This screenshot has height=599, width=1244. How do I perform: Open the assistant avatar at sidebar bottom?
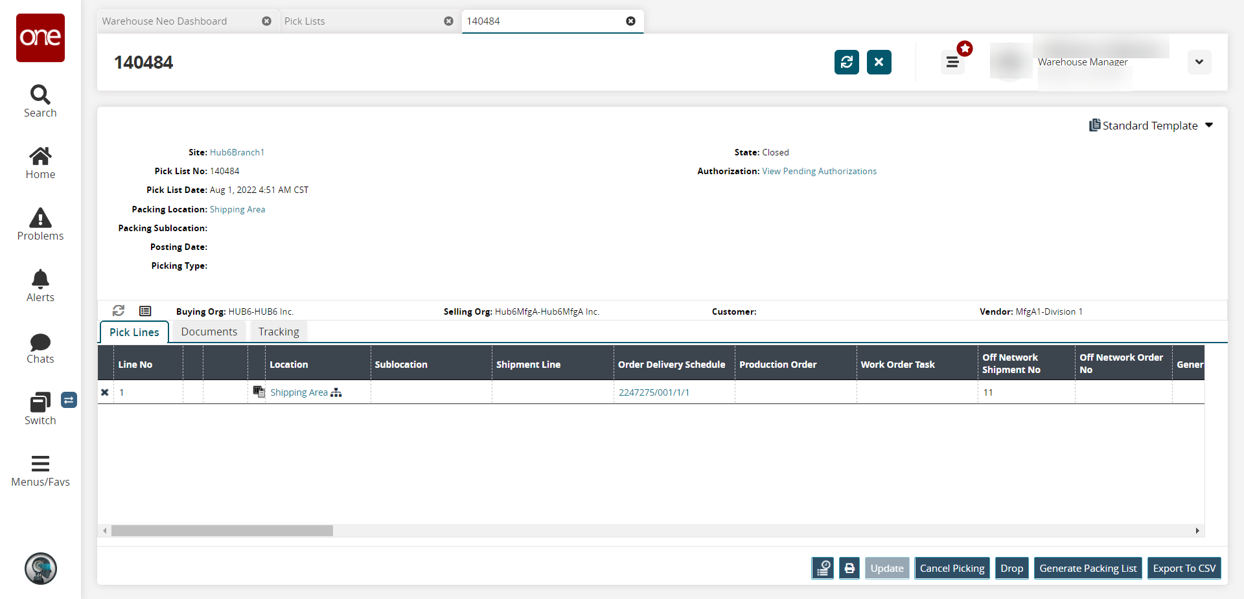(41, 569)
